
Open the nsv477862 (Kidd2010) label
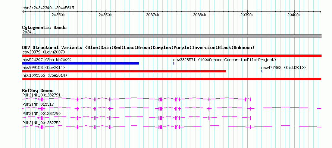pyautogui.click(x=284, y=68)
